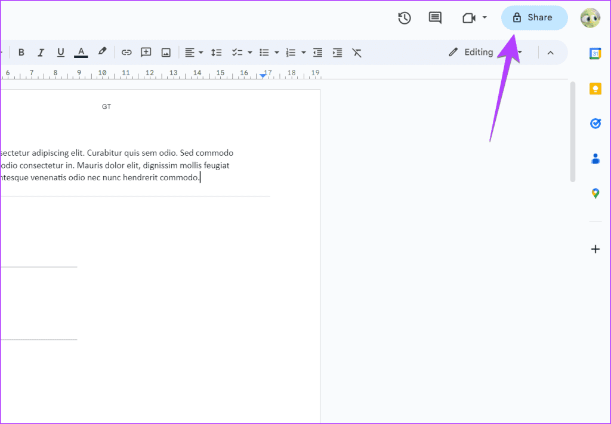Screen dimensions: 611x424
Task: Show the comments panel
Action: [x=436, y=18]
